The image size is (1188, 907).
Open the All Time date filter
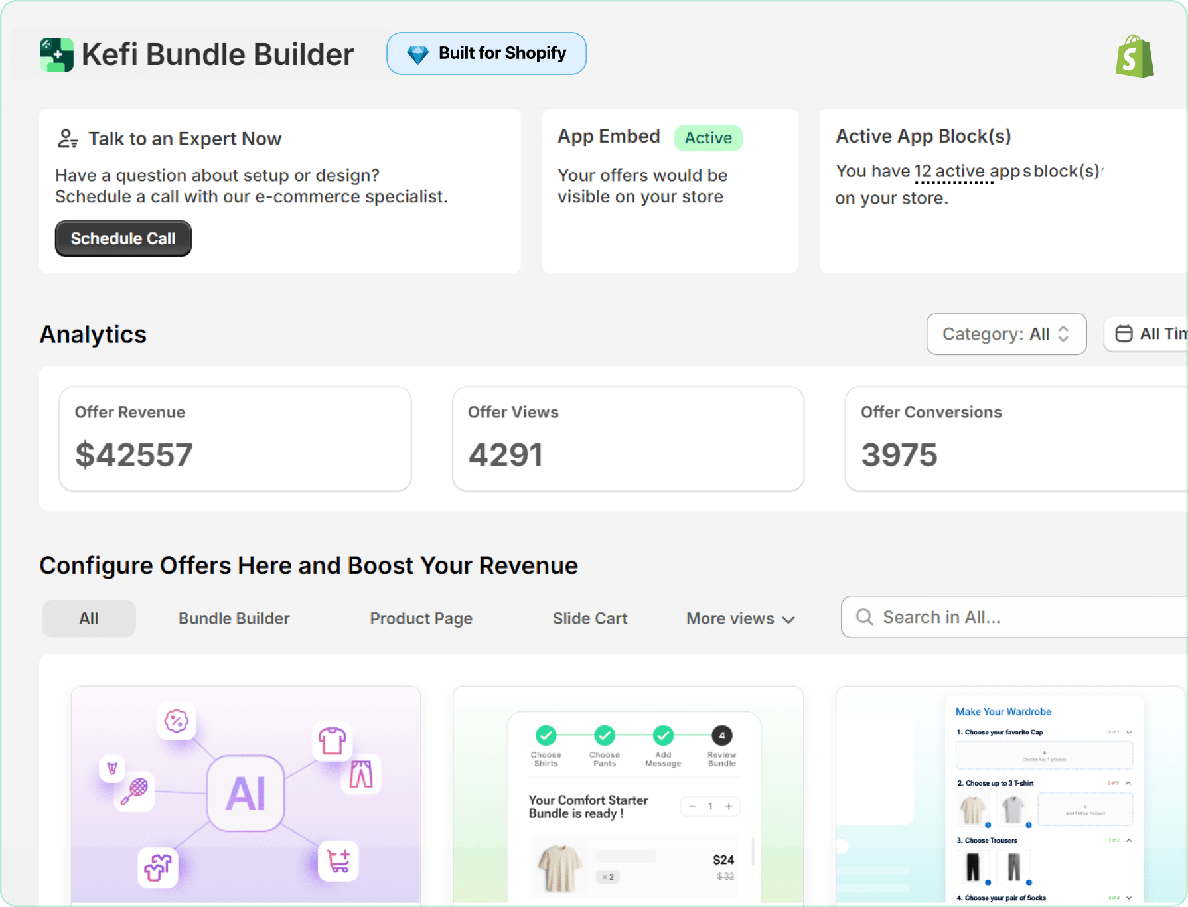point(1146,334)
